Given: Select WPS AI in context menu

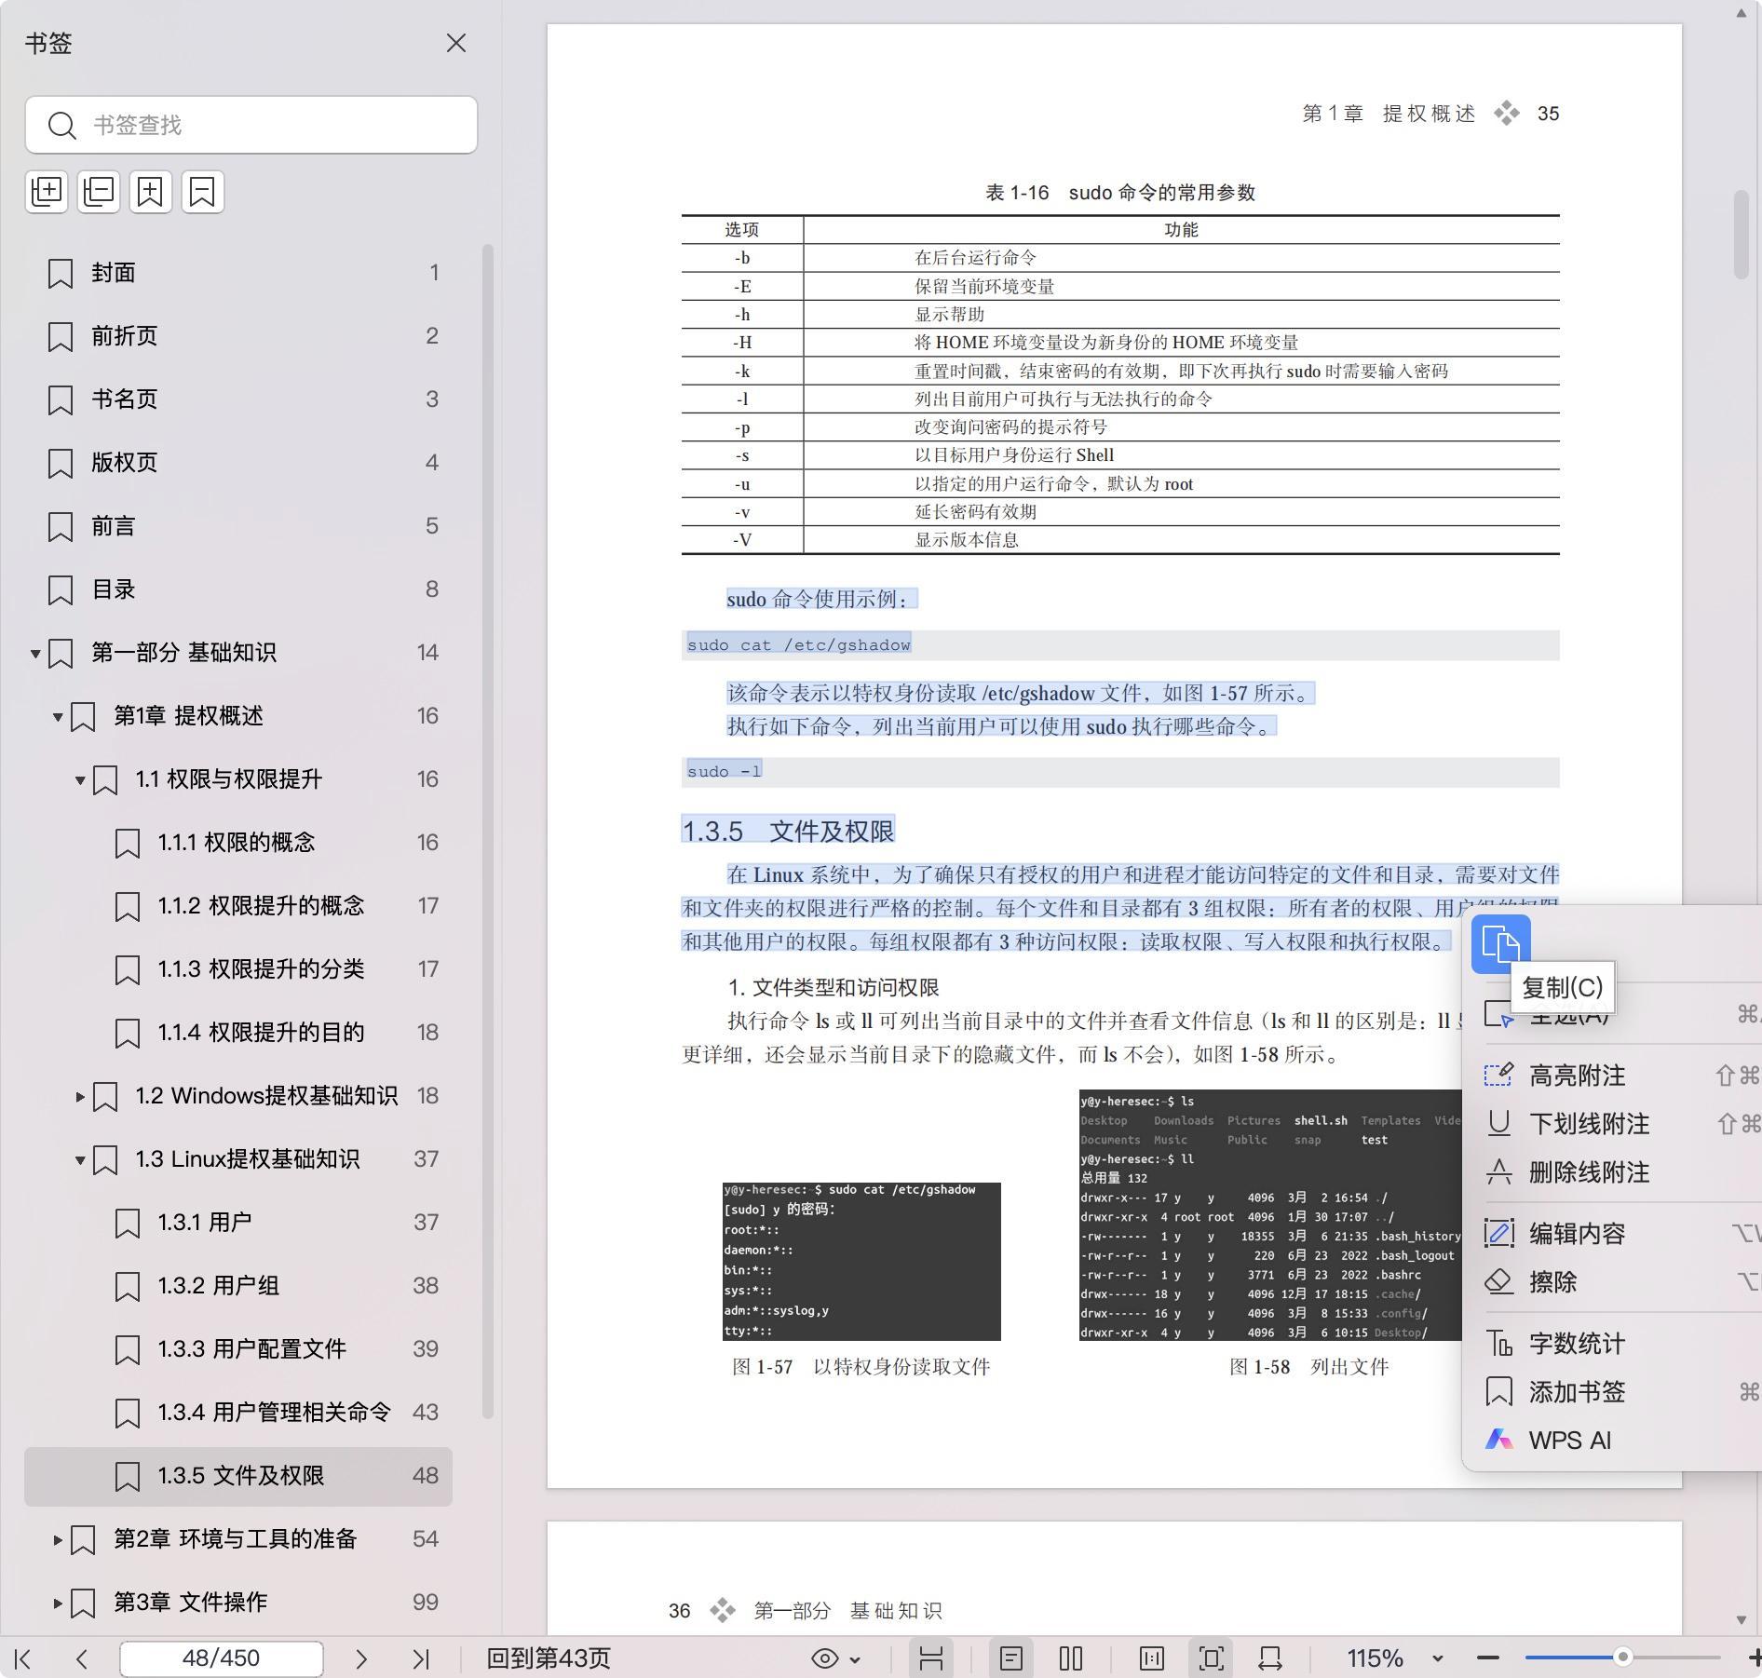Looking at the screenshot, I should [1569, 1441].
